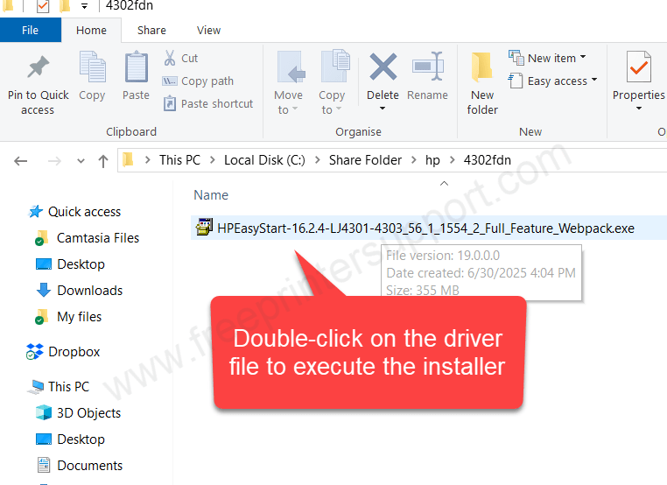Click the Properties checkmark icon

pyautogui.click(x=638, y=67)
